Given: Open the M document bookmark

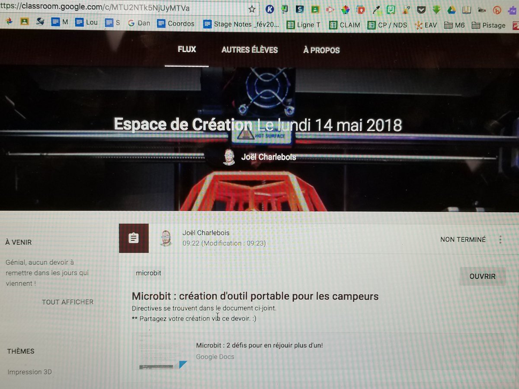Looking at the screenshot, I should (60, 22).
